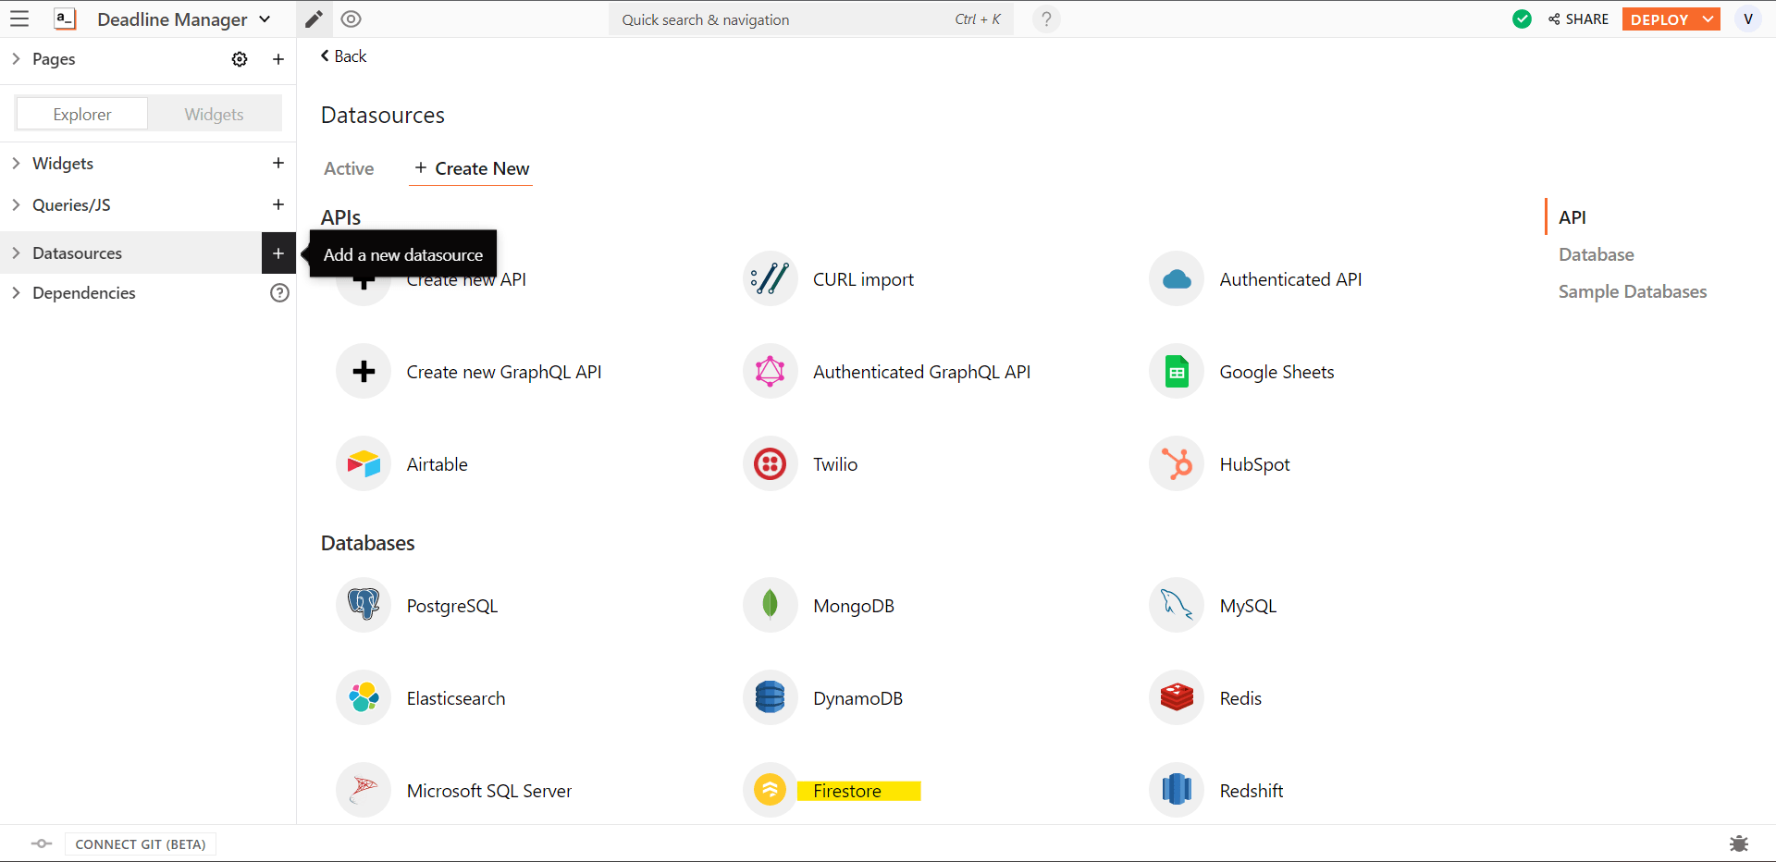Expand the Datasources tree section
Screen dimensions: 1776x862
[16, 253]
